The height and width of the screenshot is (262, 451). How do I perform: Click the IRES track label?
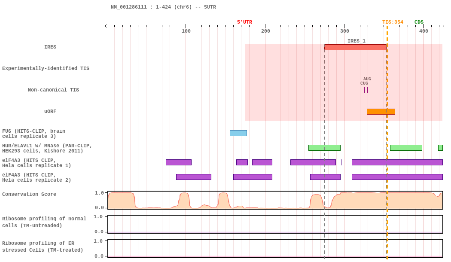[x=50, y=47]
